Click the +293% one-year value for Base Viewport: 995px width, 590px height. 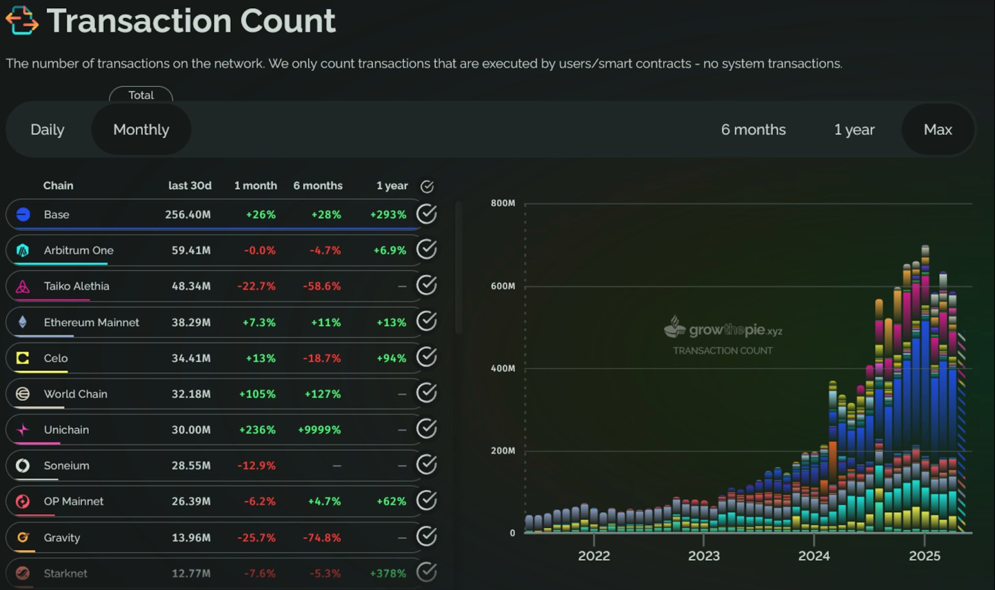(388, 214)
